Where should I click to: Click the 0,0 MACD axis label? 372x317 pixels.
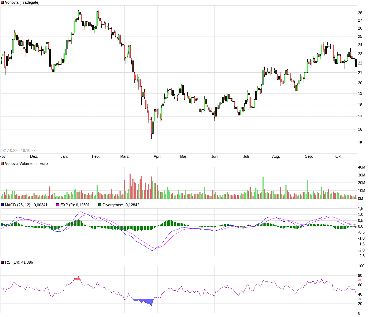tap(361, 226)
